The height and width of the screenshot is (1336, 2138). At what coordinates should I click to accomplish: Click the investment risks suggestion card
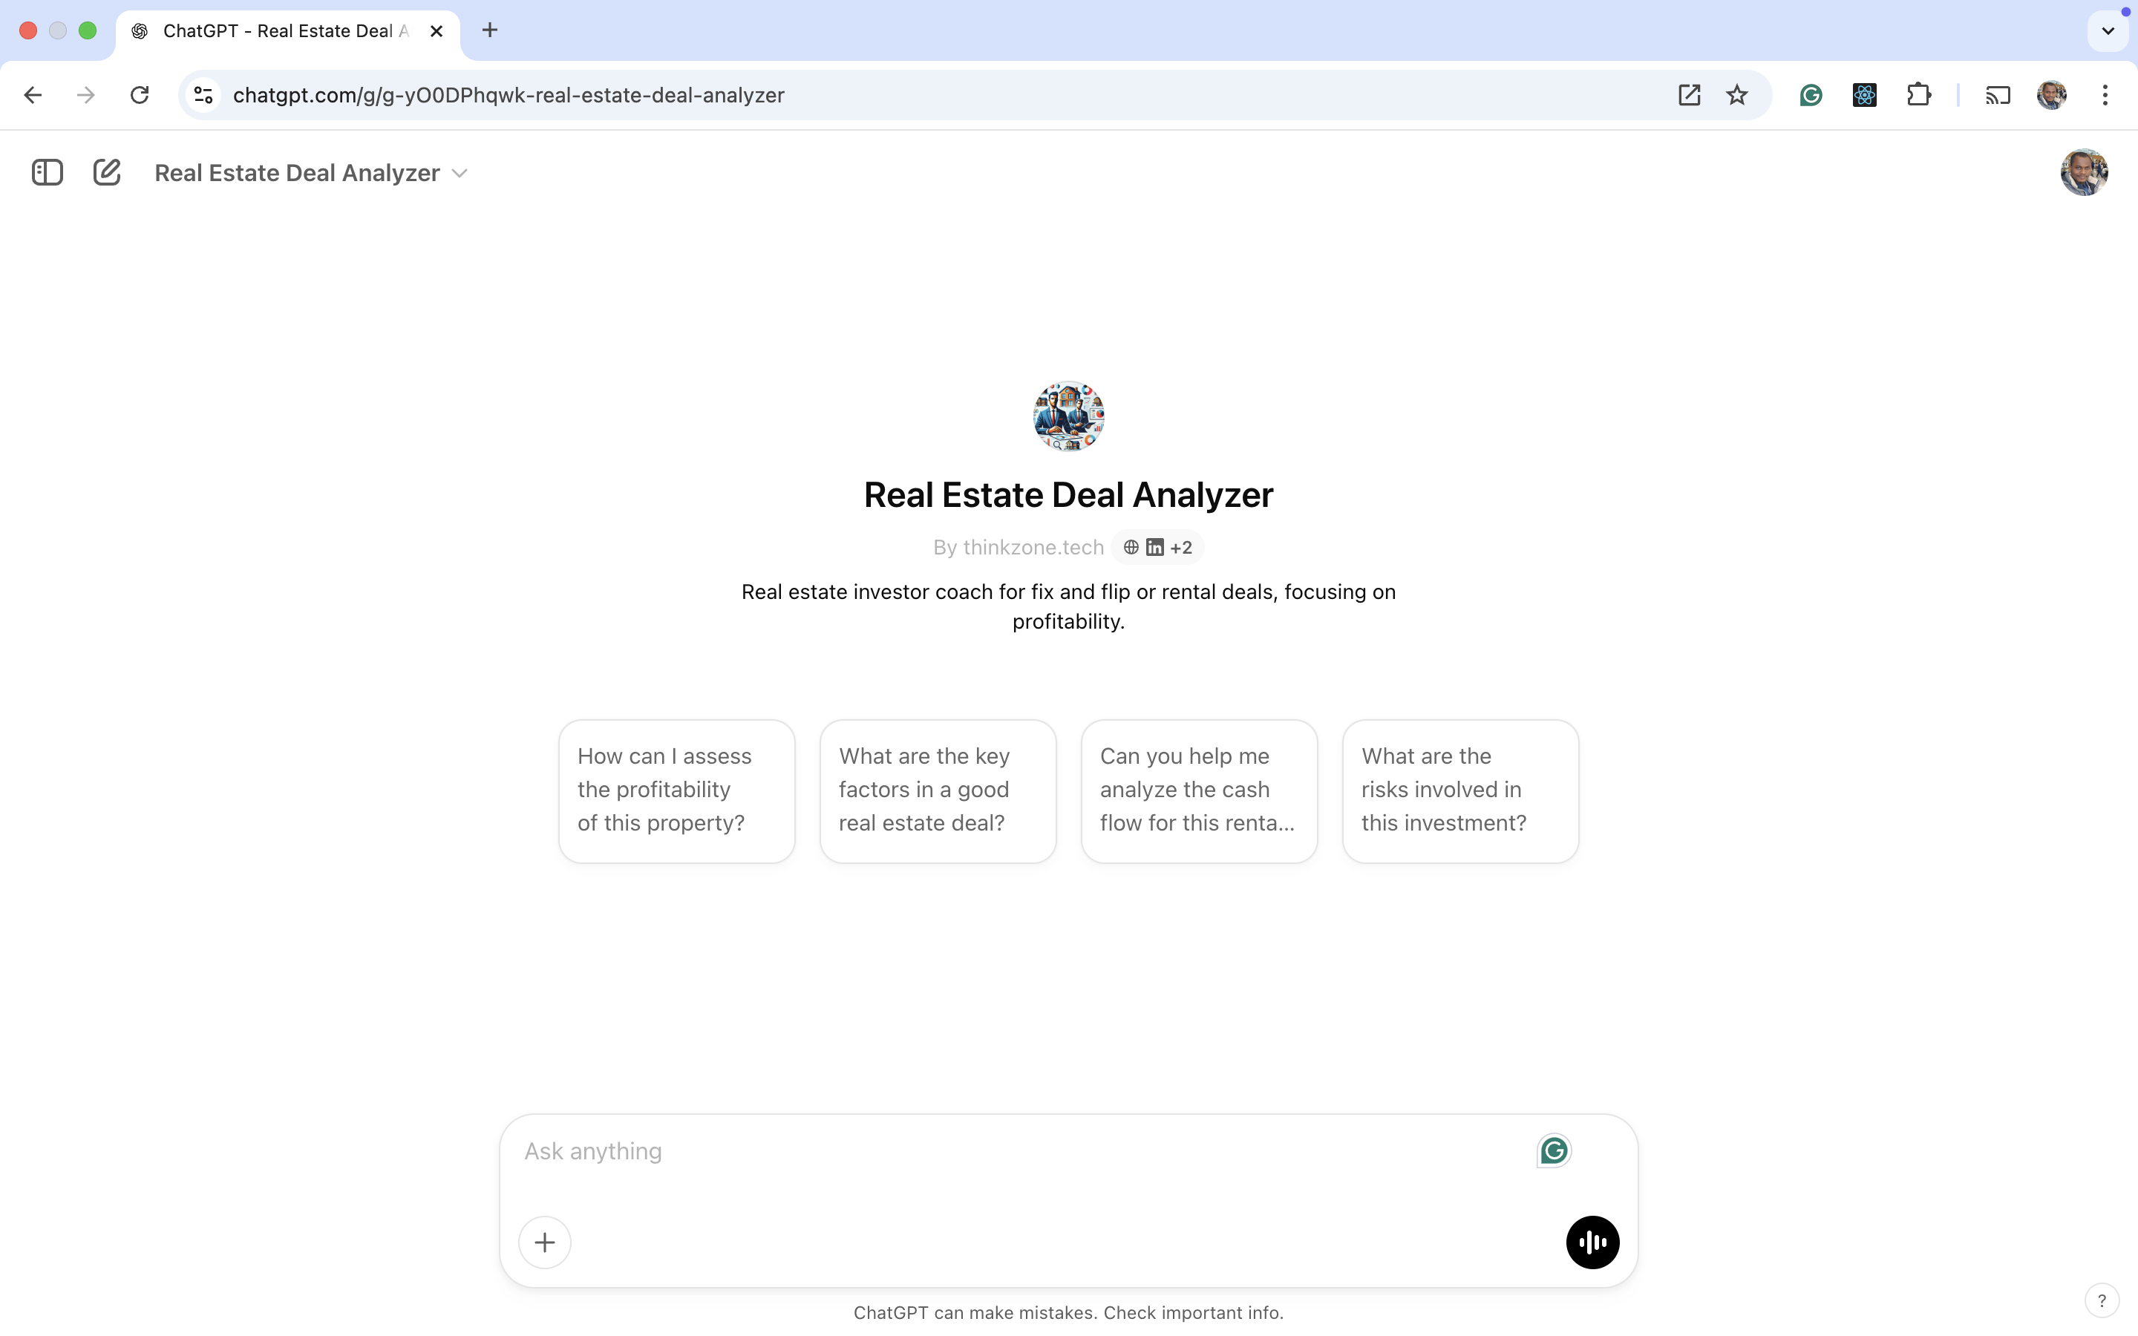[1459, 789]
